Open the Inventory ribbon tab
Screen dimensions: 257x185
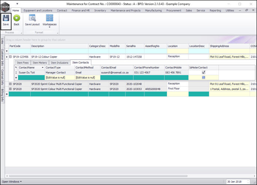100,10
